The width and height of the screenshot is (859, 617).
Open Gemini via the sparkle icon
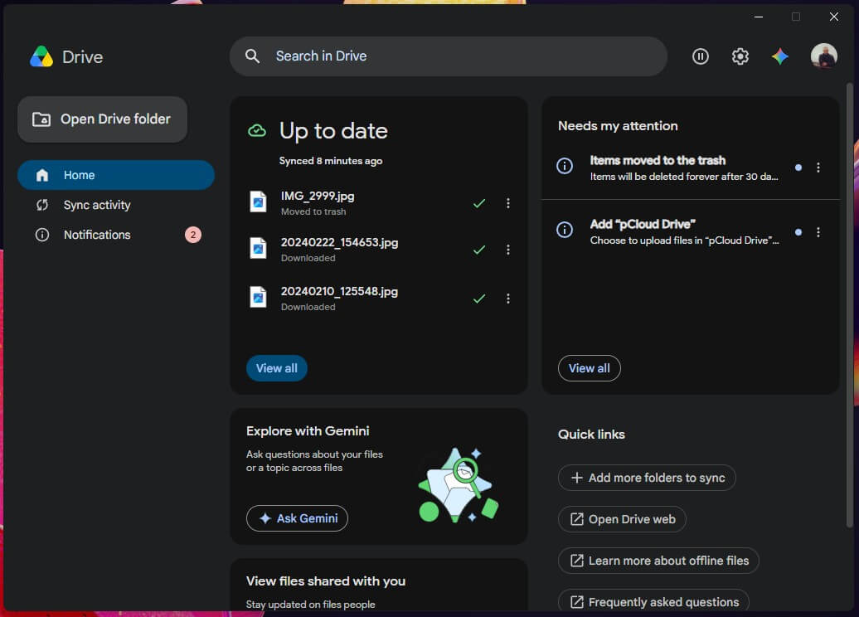779,56
